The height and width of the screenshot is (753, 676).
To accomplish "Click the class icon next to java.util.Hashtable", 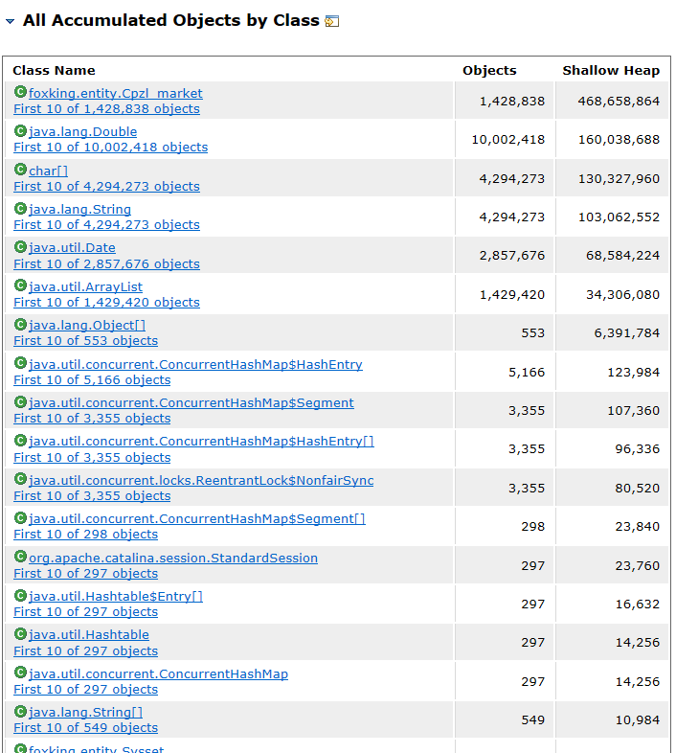I will (x=20, y=634).
